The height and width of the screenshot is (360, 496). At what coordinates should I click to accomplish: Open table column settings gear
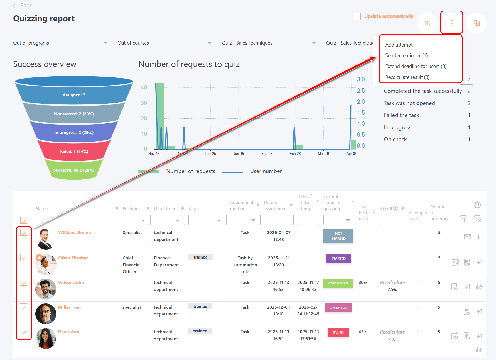pyautogui.click(x=478, y=205)
